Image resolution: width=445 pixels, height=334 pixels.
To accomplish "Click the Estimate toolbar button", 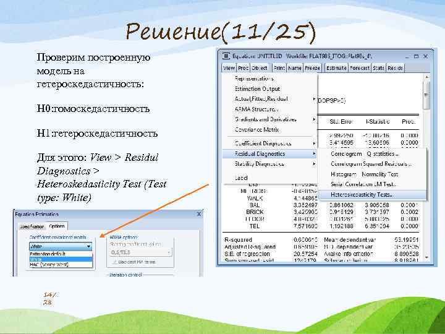I will click(336, 68).
